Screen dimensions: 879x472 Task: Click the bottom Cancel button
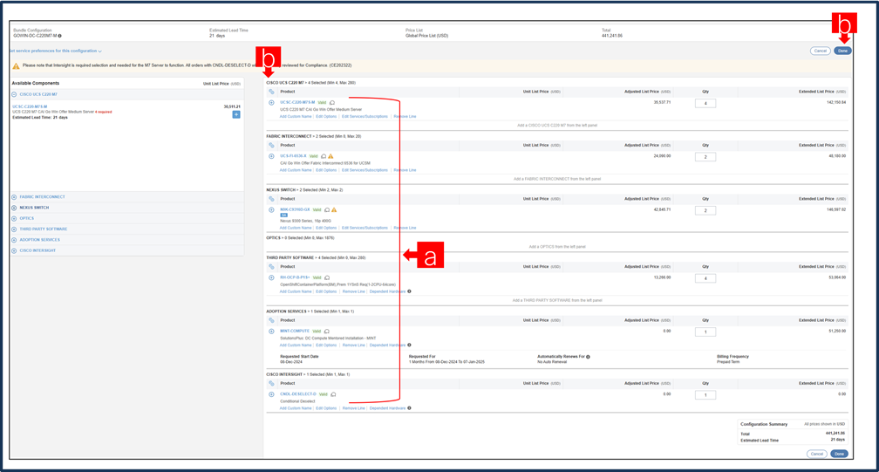pyautogui.click(x=817, y=454)
